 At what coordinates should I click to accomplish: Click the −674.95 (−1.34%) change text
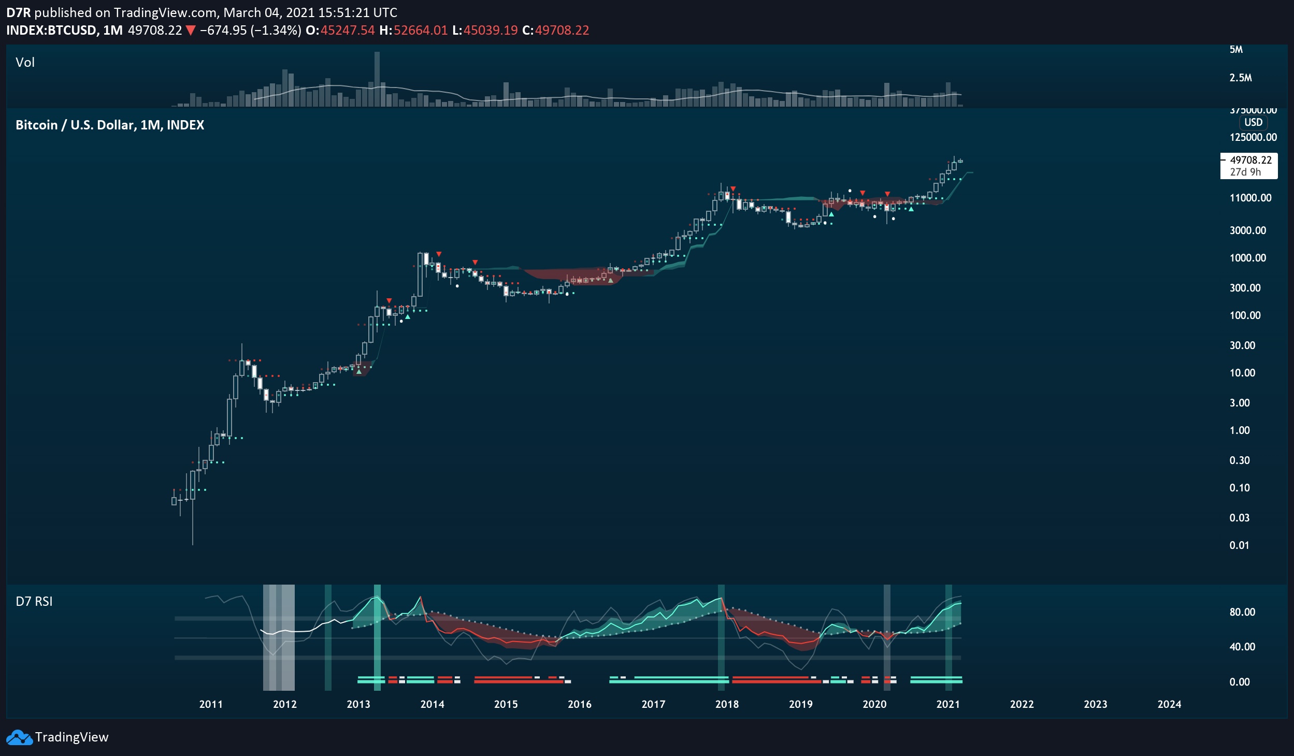251,30
